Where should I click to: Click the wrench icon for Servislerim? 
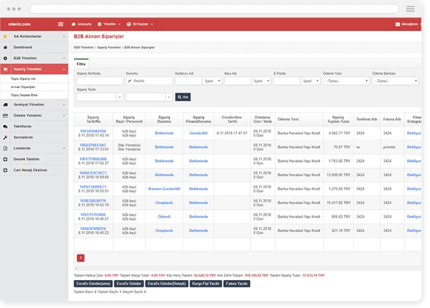(5, 138)
